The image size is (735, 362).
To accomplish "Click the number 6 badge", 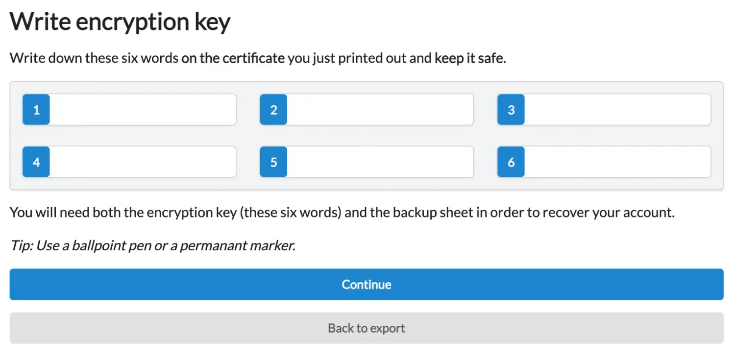I will click(511, 162).
